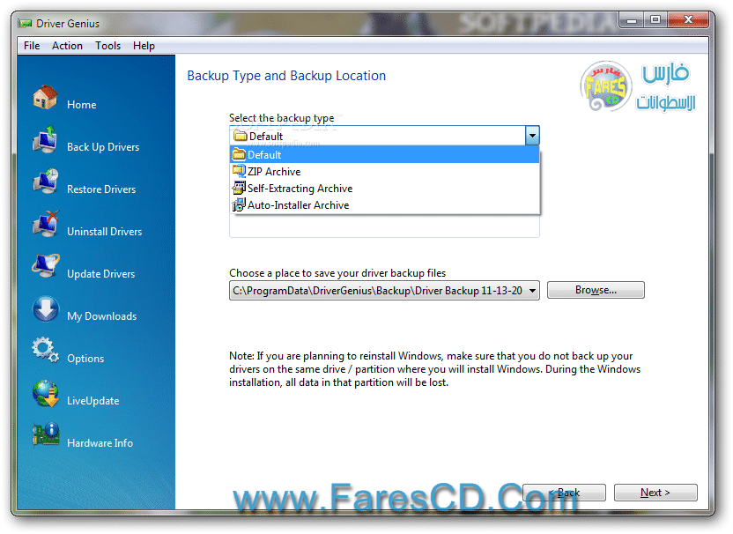Image resolution: width=733 pixels, height=534 pixels.
Task: Click the Options gears icon
Action: click(x=45, y=350)
